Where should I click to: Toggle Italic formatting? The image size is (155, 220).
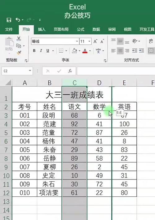[41, 51]
